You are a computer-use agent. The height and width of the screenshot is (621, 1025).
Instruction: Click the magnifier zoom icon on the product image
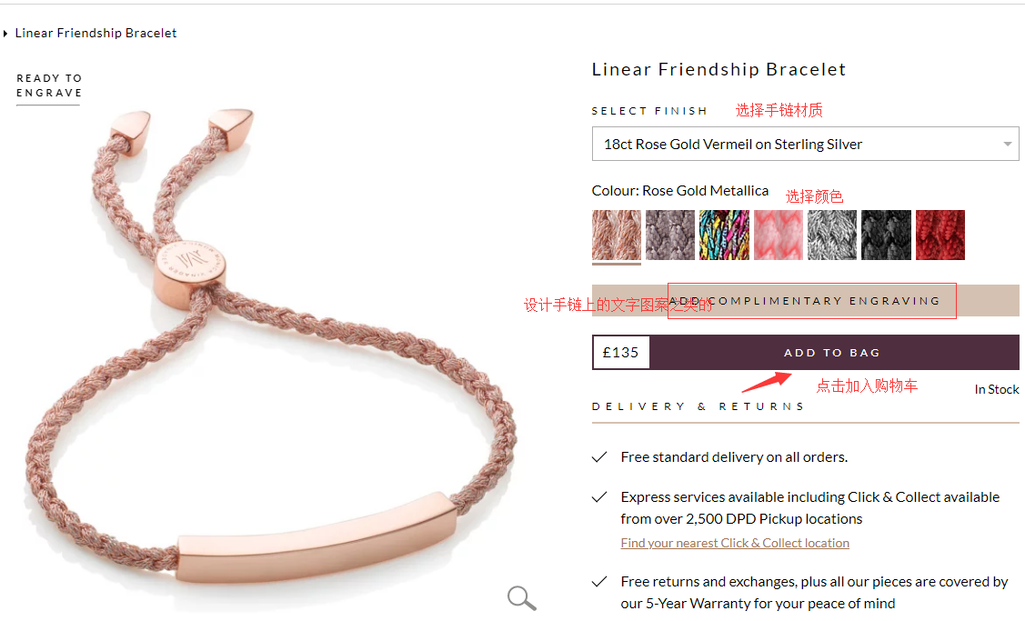click(x=522, y=597)
